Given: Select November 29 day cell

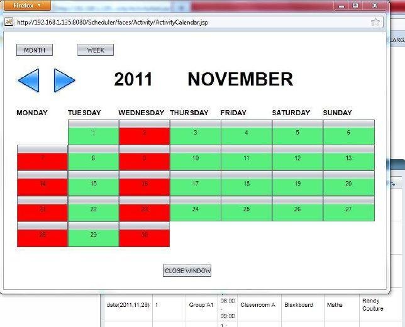Looking at the screenshot, I should pos(94,235).
